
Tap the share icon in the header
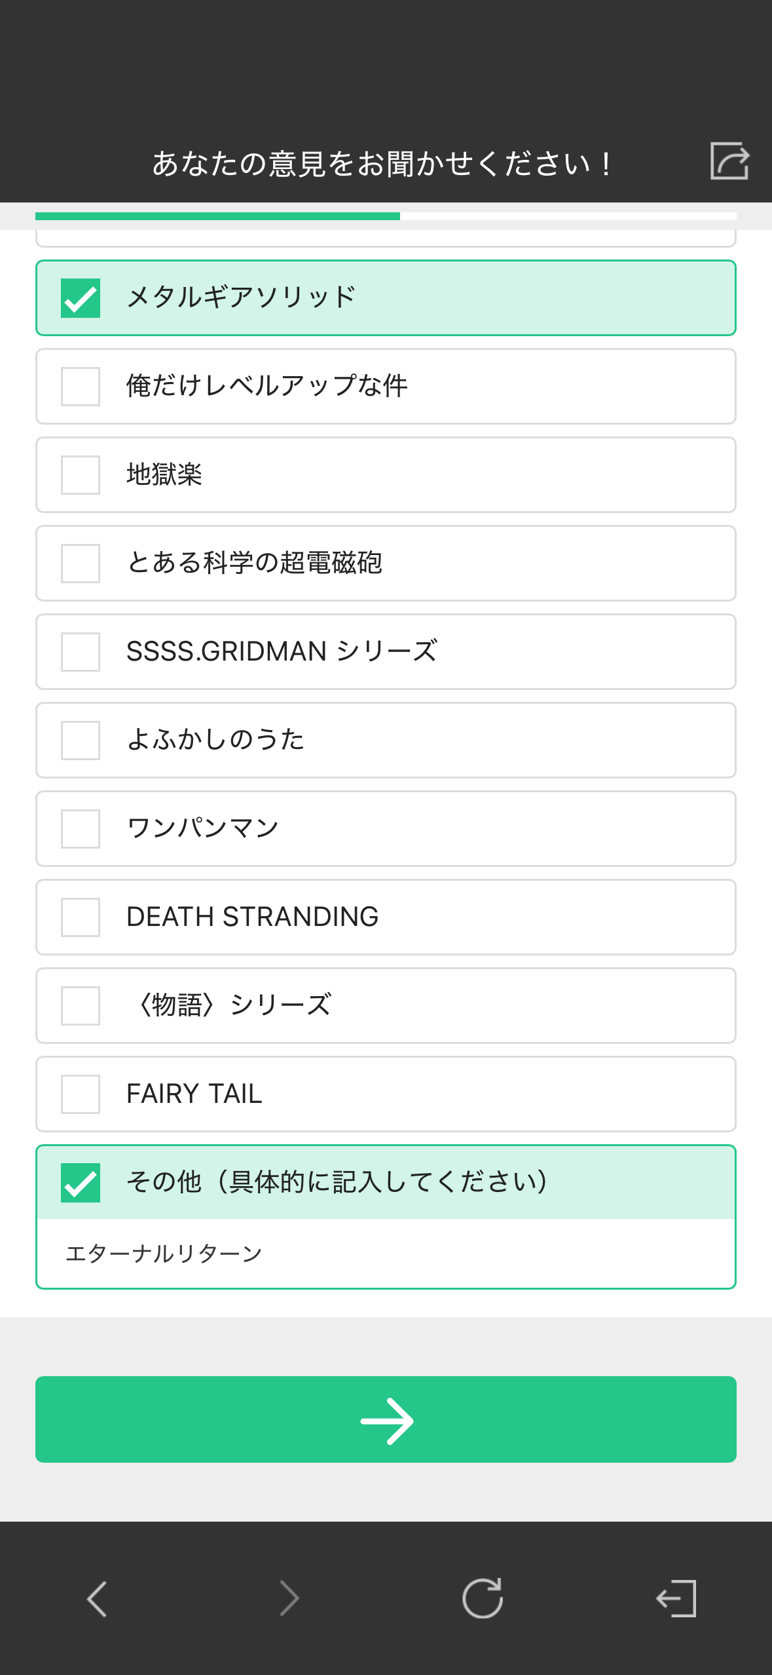point(729,161)
